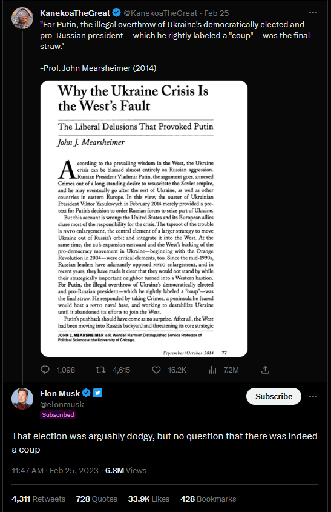
Task: Open the Mearsheimer article image
Action: pyautogui.click(x=144, y=219)
